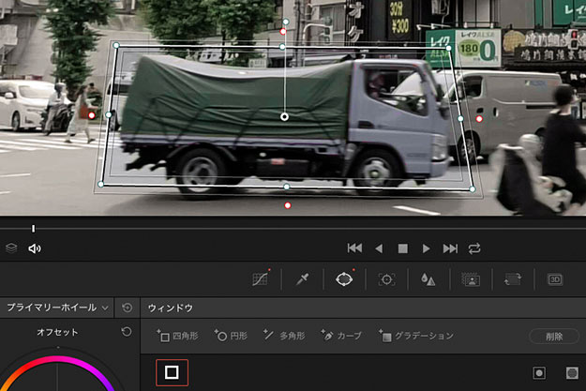Select the Qualifier eyedropper tool

(x=303, y=279)
